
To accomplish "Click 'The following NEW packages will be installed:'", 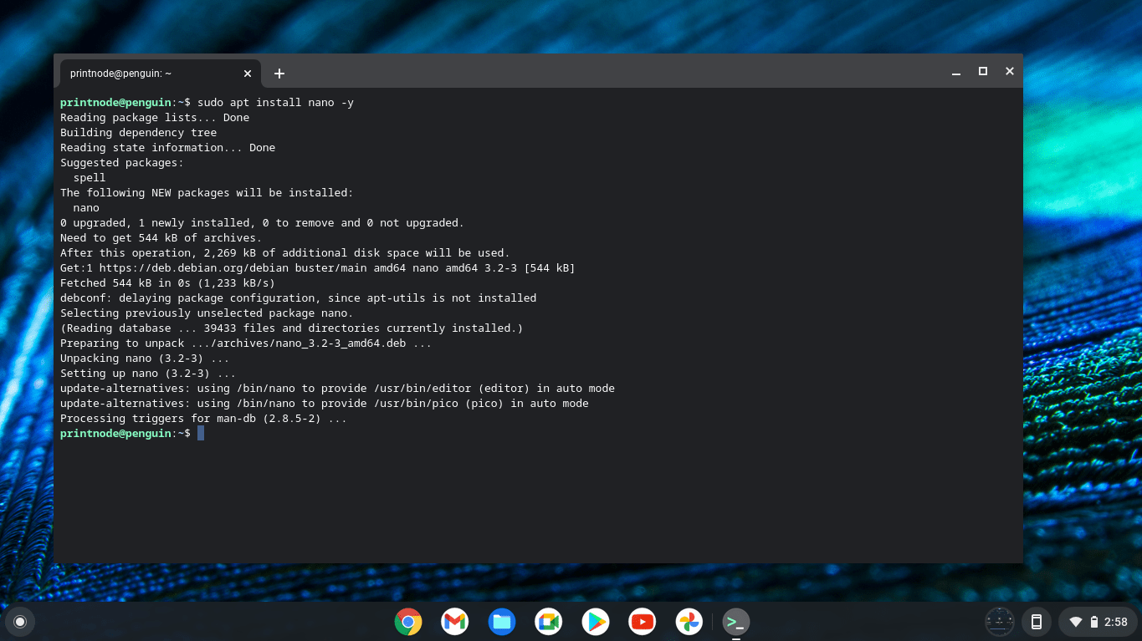I will 207,192.
